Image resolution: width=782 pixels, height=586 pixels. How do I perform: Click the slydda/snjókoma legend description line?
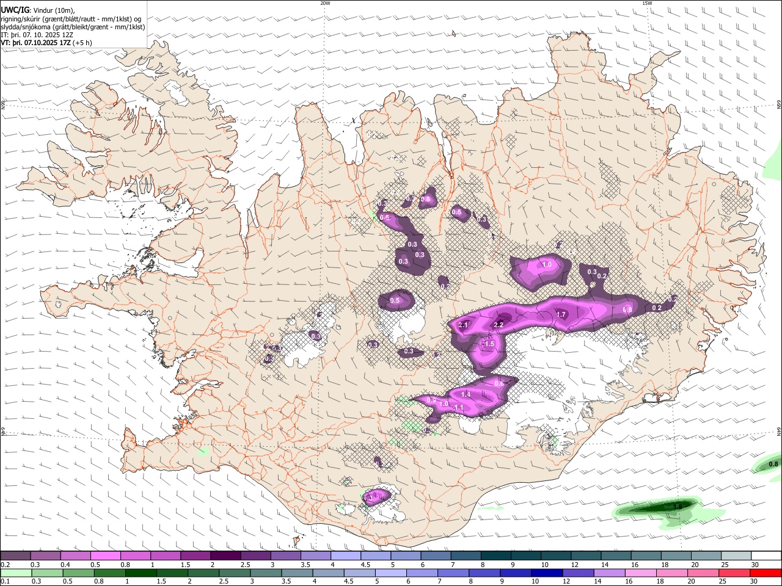coord(73,27)
